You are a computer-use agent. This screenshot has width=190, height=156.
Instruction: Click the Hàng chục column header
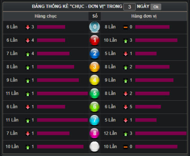coord(46,16)
